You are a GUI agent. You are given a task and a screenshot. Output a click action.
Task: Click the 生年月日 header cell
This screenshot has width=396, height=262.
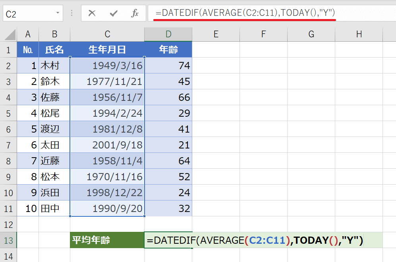pyautogui.click(x=107, y=50)
